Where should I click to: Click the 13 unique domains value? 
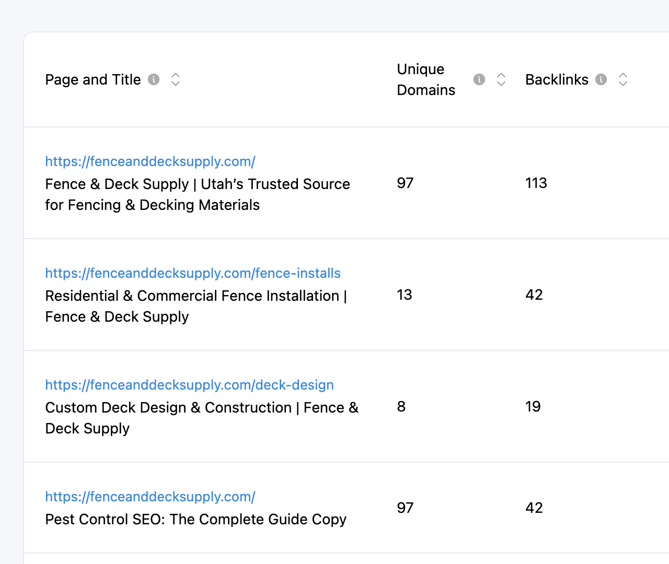(x=405, y=295)
